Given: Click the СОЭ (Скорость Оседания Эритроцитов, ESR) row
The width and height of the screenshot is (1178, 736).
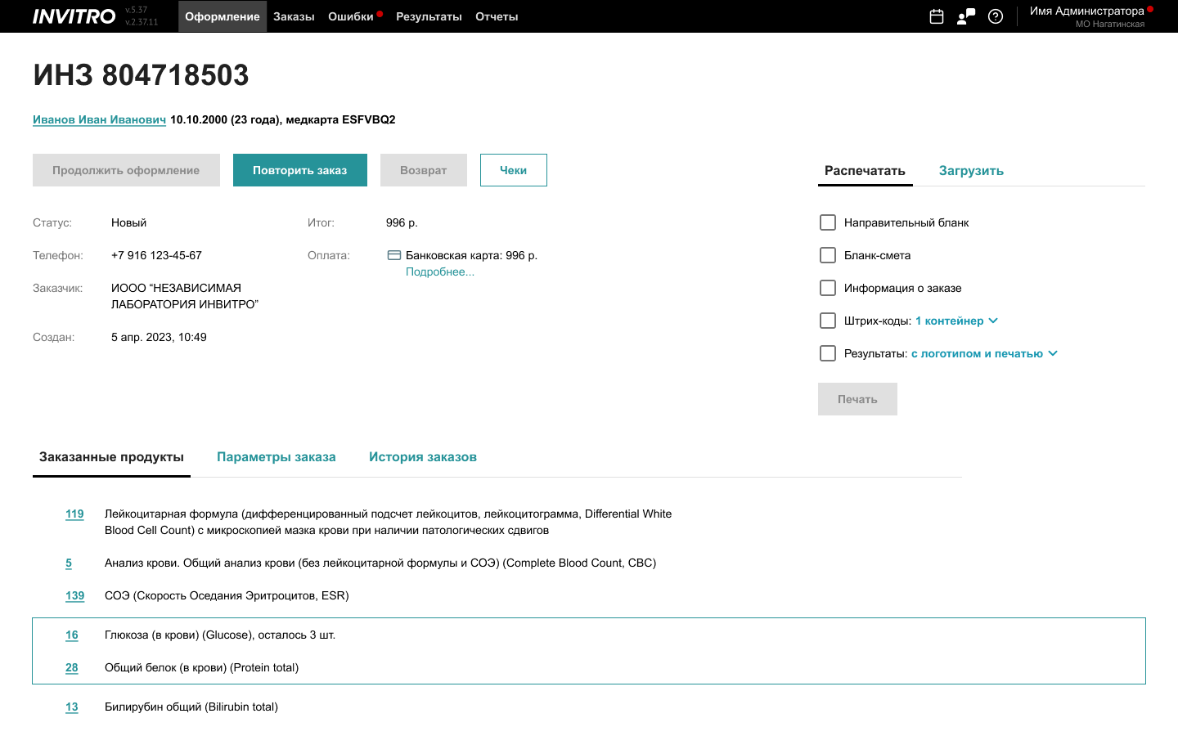Looking at the screenshot, I should pyautogui.click(x=227, y=595).
